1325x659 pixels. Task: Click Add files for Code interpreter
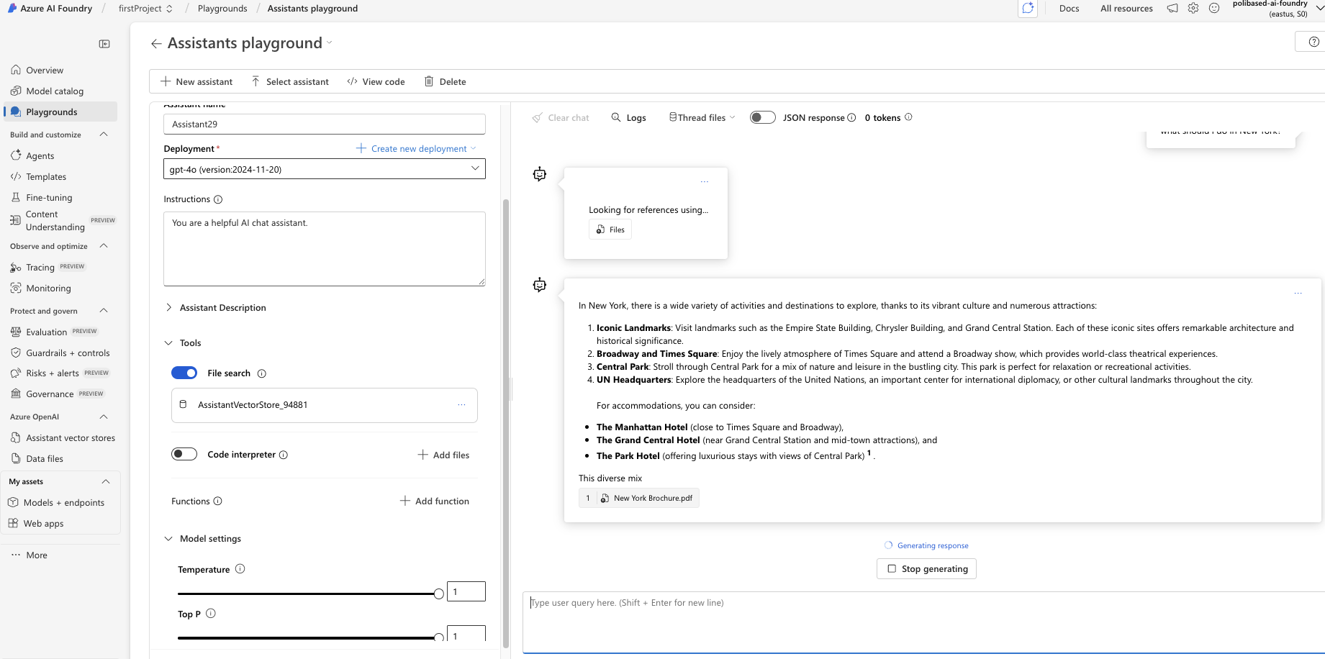443,455
